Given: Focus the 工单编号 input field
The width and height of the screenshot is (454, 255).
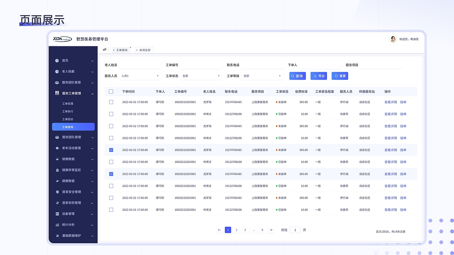Looking at the screenshot, I should click(201, 65).
